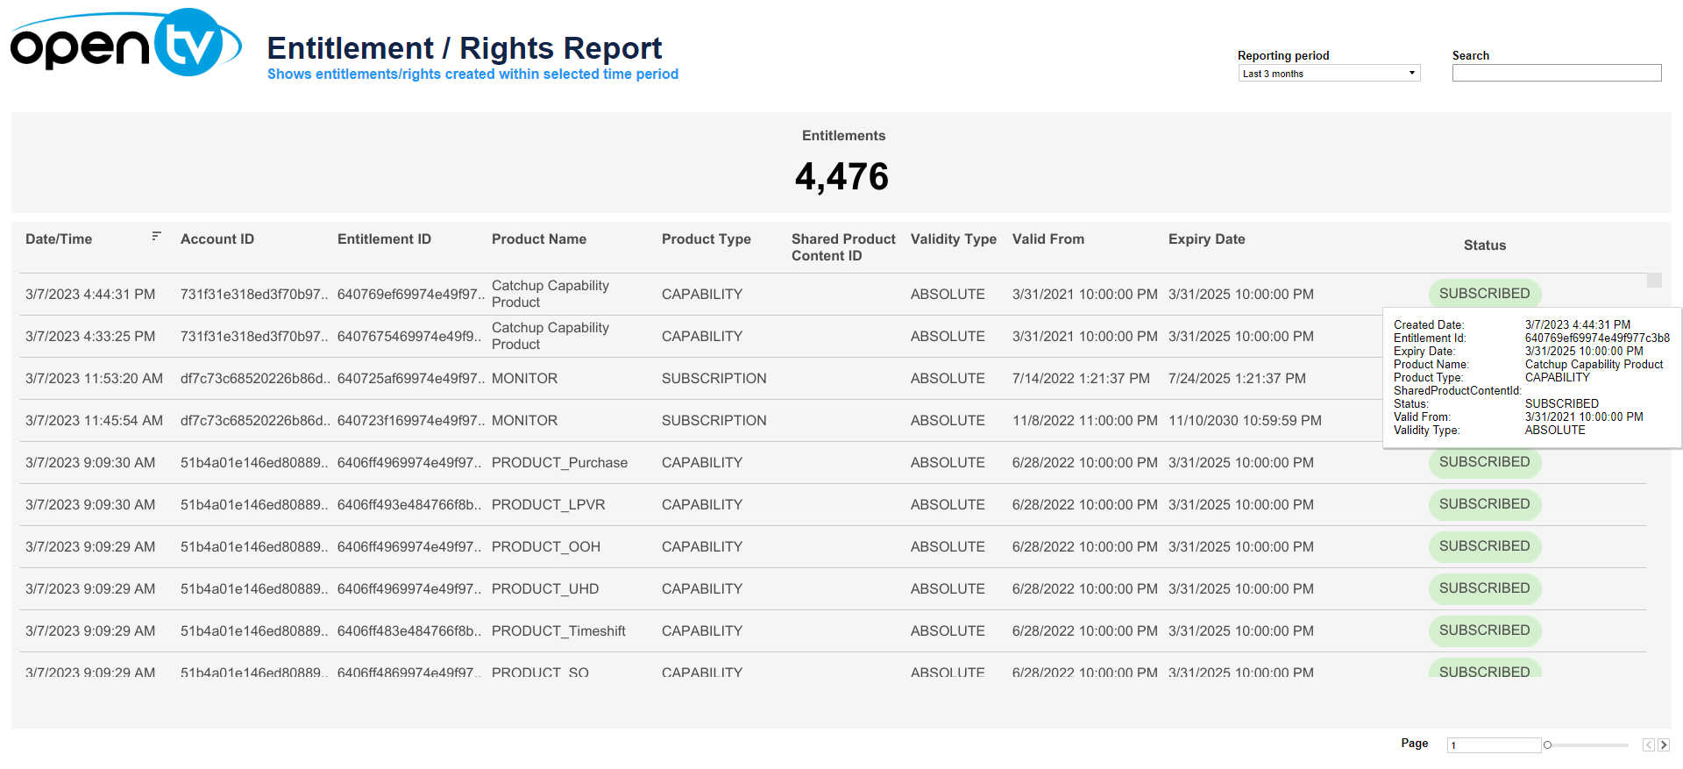Click the Status column header
The width and height of the screenshot is (1683, 769).
1484,246
